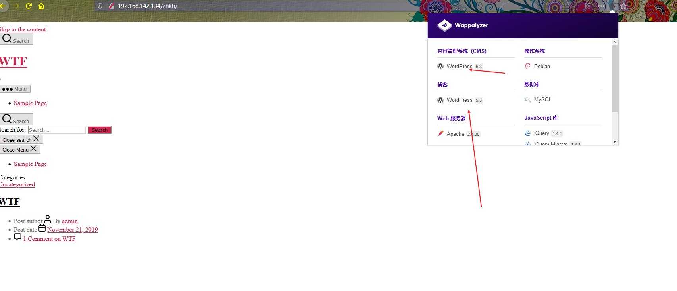Screen dimensions: 677x291
Task: Open the 1 Comment on WTF link
Action: click(49, 239)
